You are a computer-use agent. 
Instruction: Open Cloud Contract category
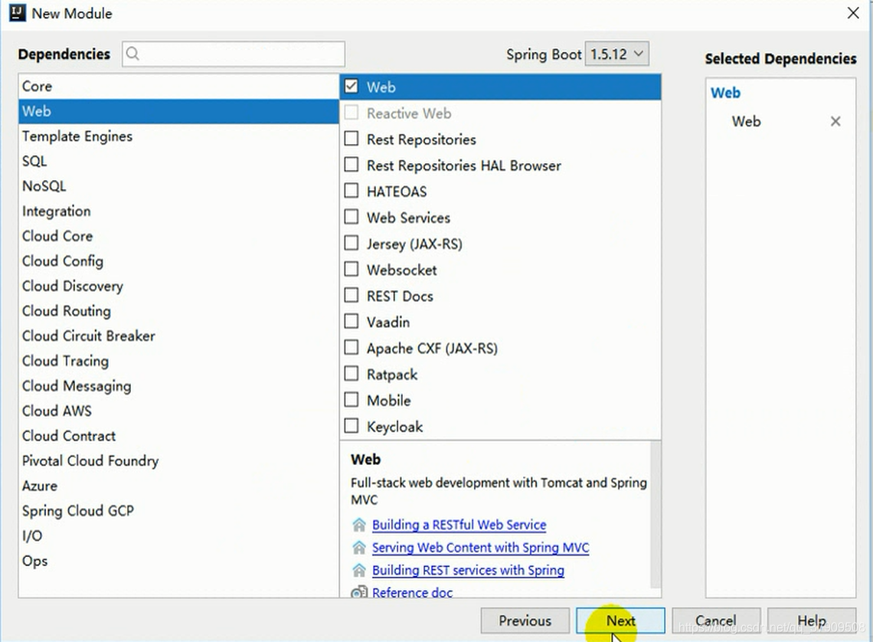coord(178,436)
